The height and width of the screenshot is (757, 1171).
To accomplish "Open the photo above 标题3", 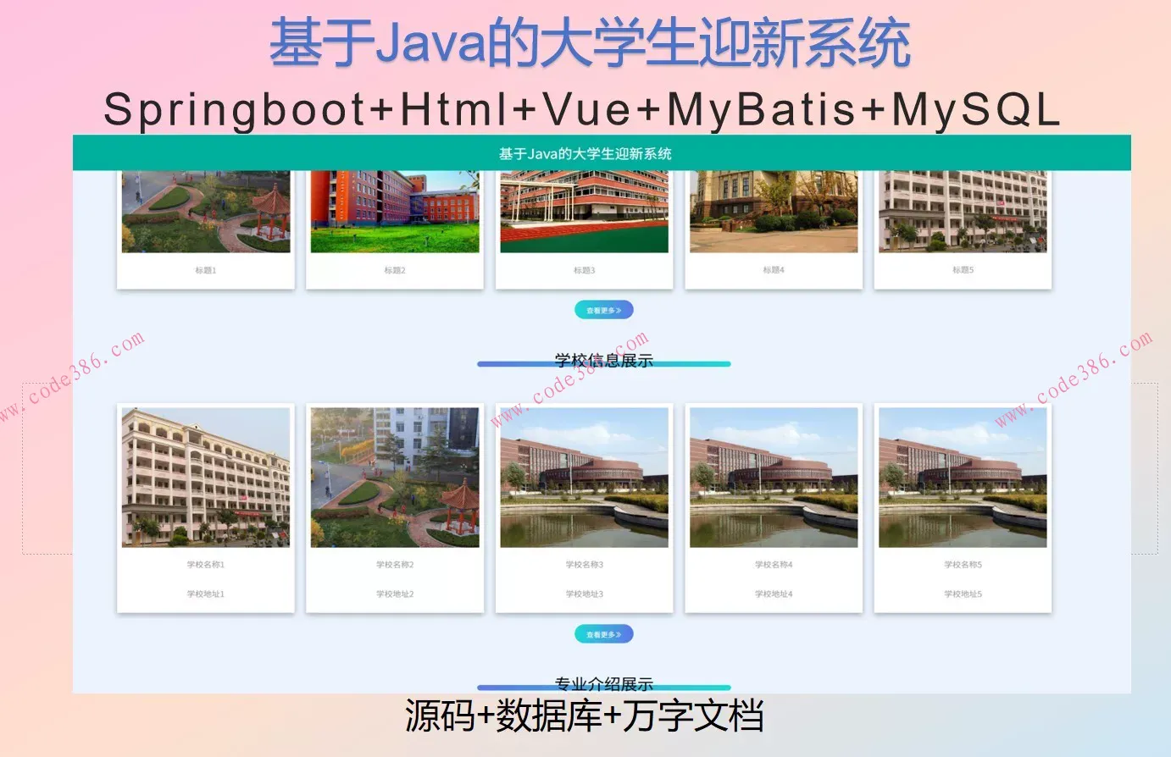I will (x=584, y=212).
